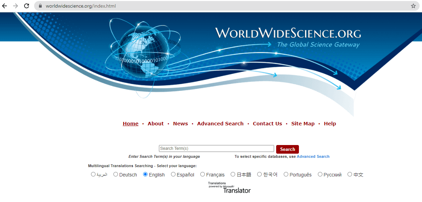Click the Microsoft Translator logo
Screen dimensions: 422x202
pyautogui.click(x=229, y=187)
